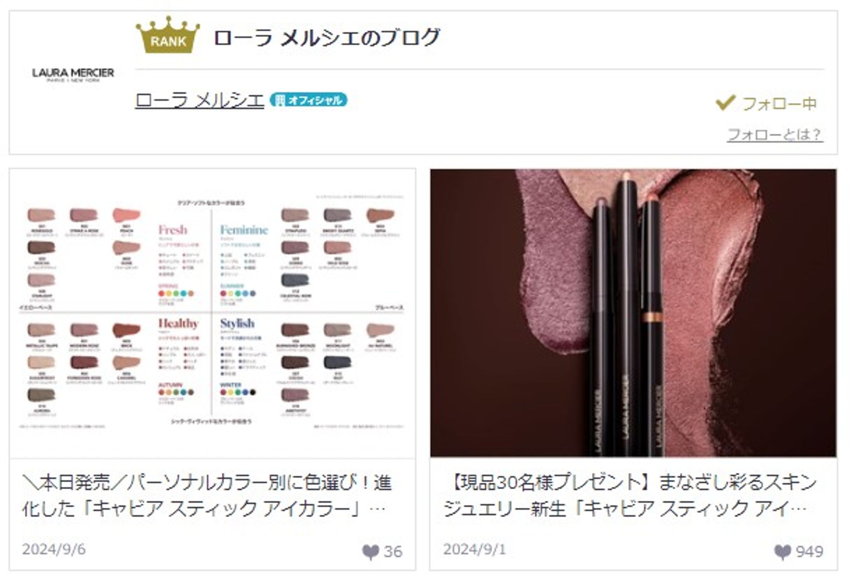Click the blue オフィシャル official badge
The image size is (852, 575).
308,100
